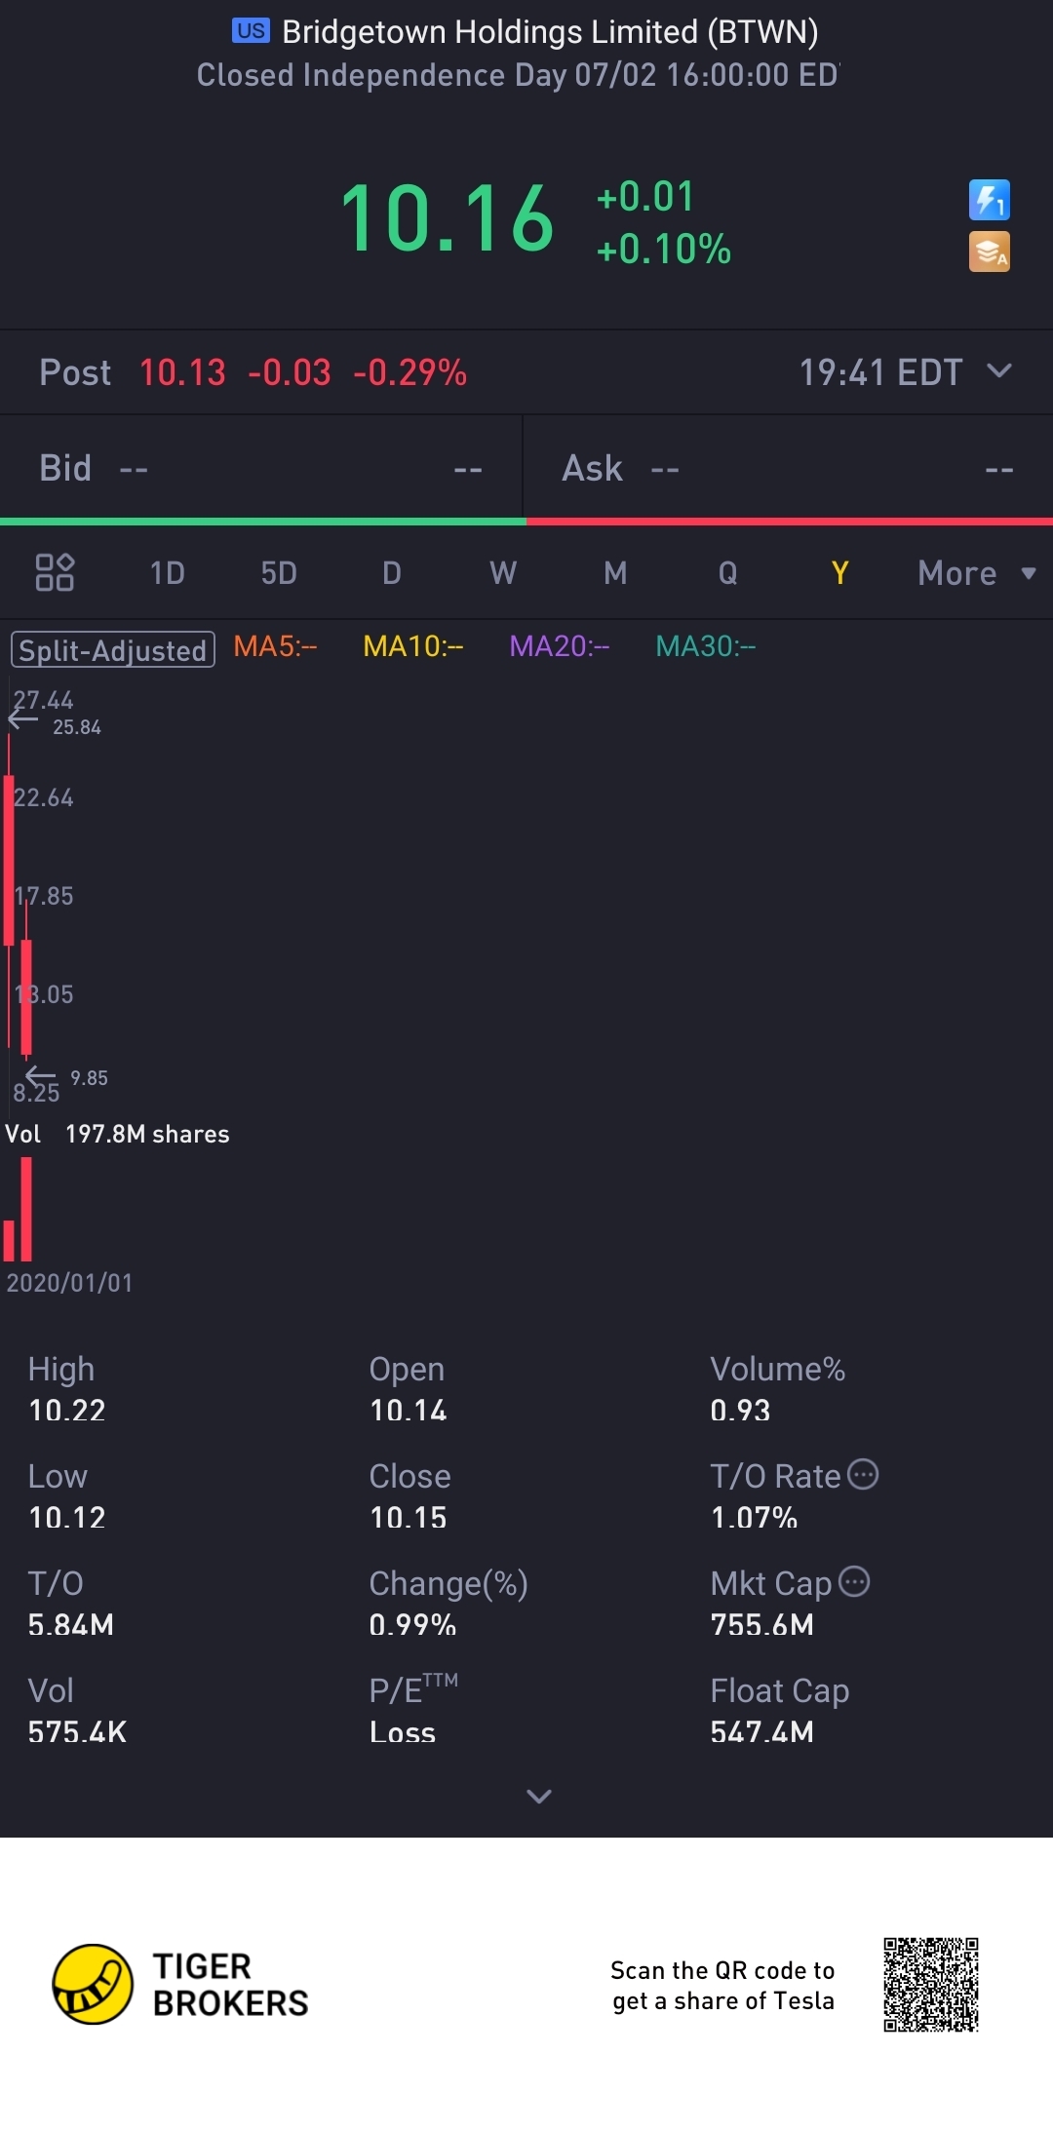Image resolution: width=1053 pixels, height=2132 pixels.
Task: Tap the Open 10.14 value
Action: tap(409, 1411)
